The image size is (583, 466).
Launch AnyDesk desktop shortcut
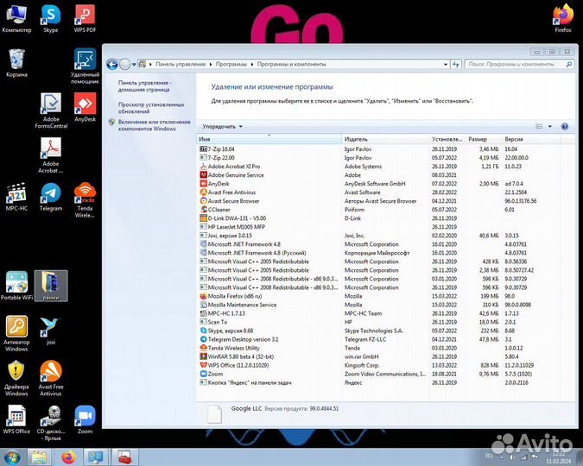(x=85, y=108)
